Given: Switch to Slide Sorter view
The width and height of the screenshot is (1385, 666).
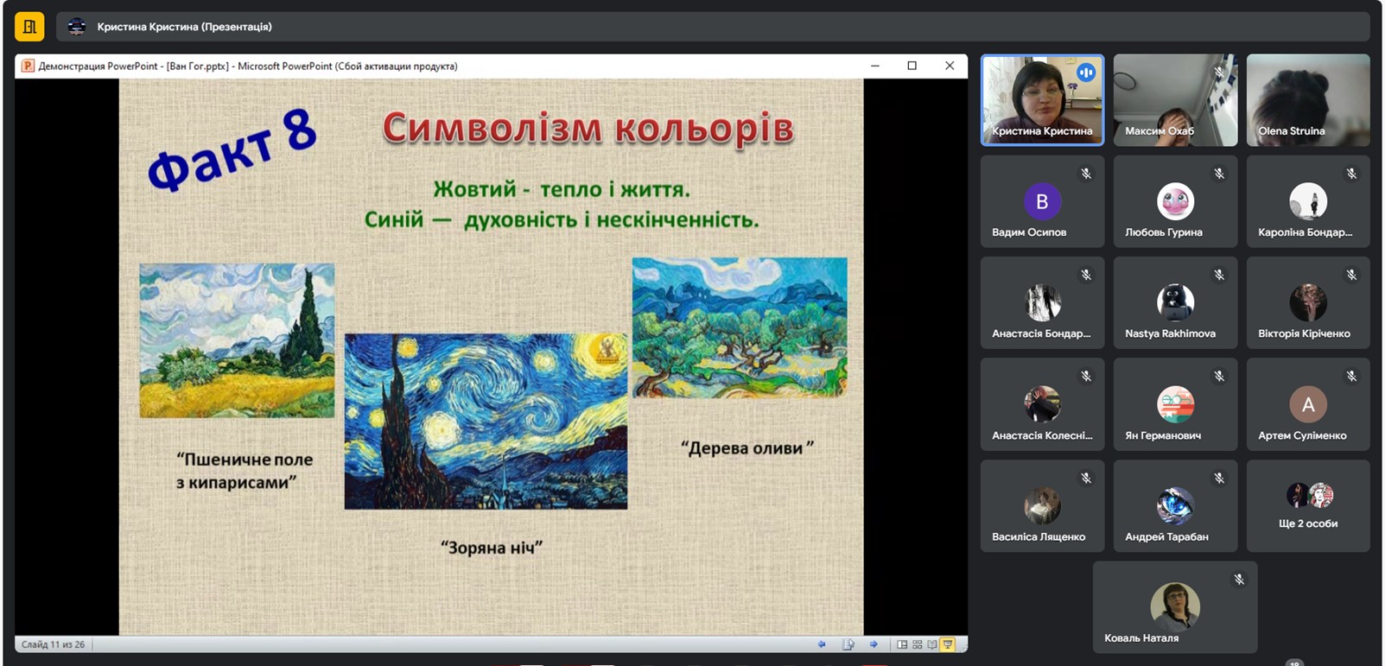Looking at the screenshot, I should pyautogui.click(x=917, y=644).
